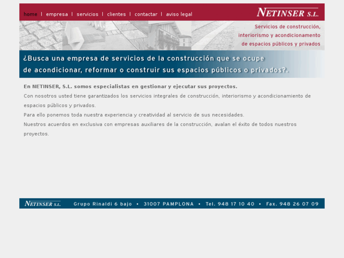Click slogan line 'interiorismo y acondicionamento'
This screenshot has height=258, width=344.
point(279,36)
